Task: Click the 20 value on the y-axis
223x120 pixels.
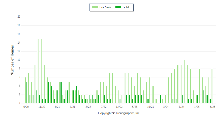Action: click(19, 17)
